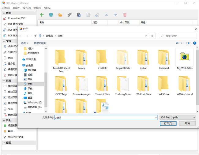Select 重命名 sidebar item
The height and width of the screenshot is (155, 199).
pyautogui.click(x=11, y=64)
